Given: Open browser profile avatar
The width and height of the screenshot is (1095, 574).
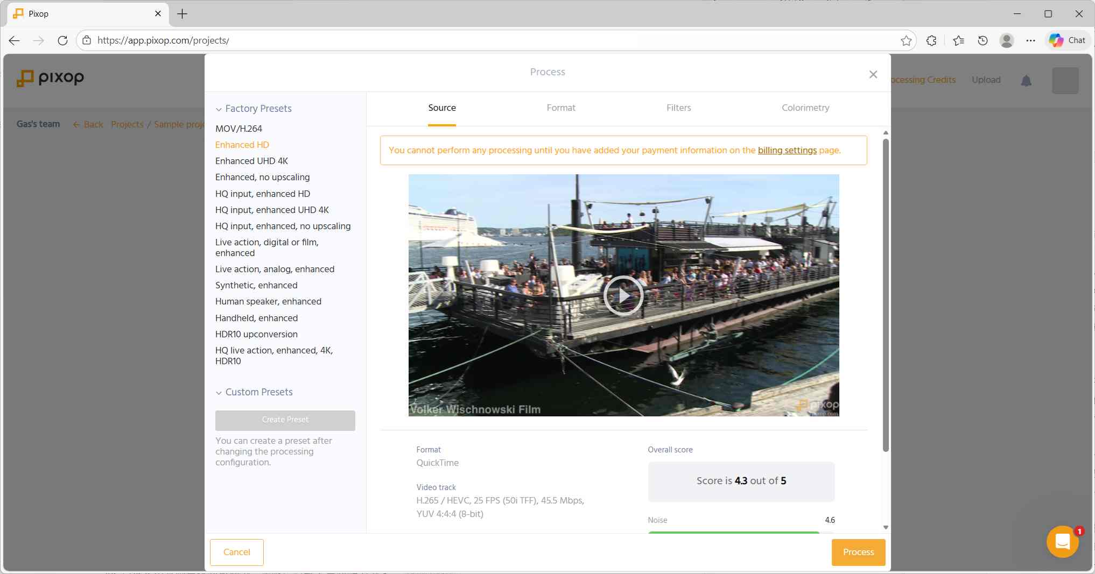Looking at the screenshot, I should (1006, 40).
